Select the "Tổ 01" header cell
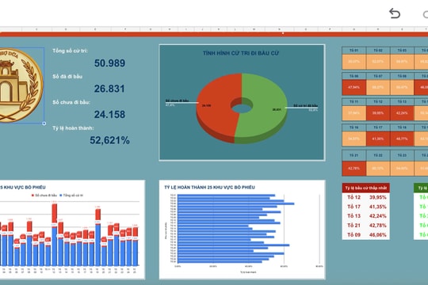The width and height of the screenshot is (428, 285). click(354, 51)
